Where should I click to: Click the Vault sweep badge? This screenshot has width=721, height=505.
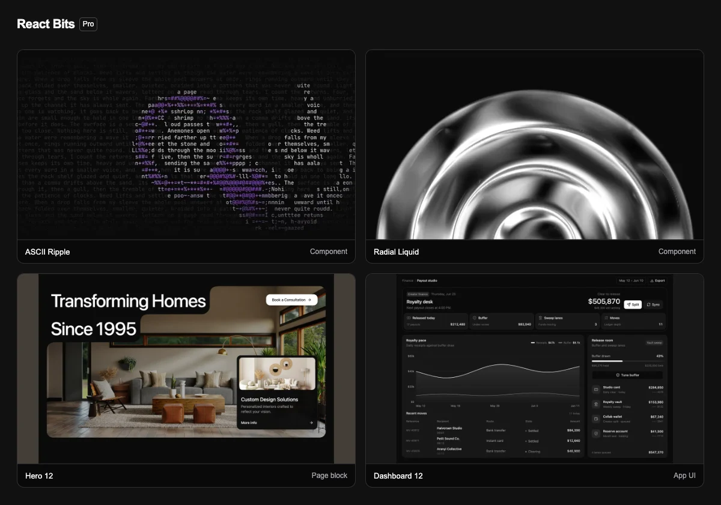click(x=654, y=342)
